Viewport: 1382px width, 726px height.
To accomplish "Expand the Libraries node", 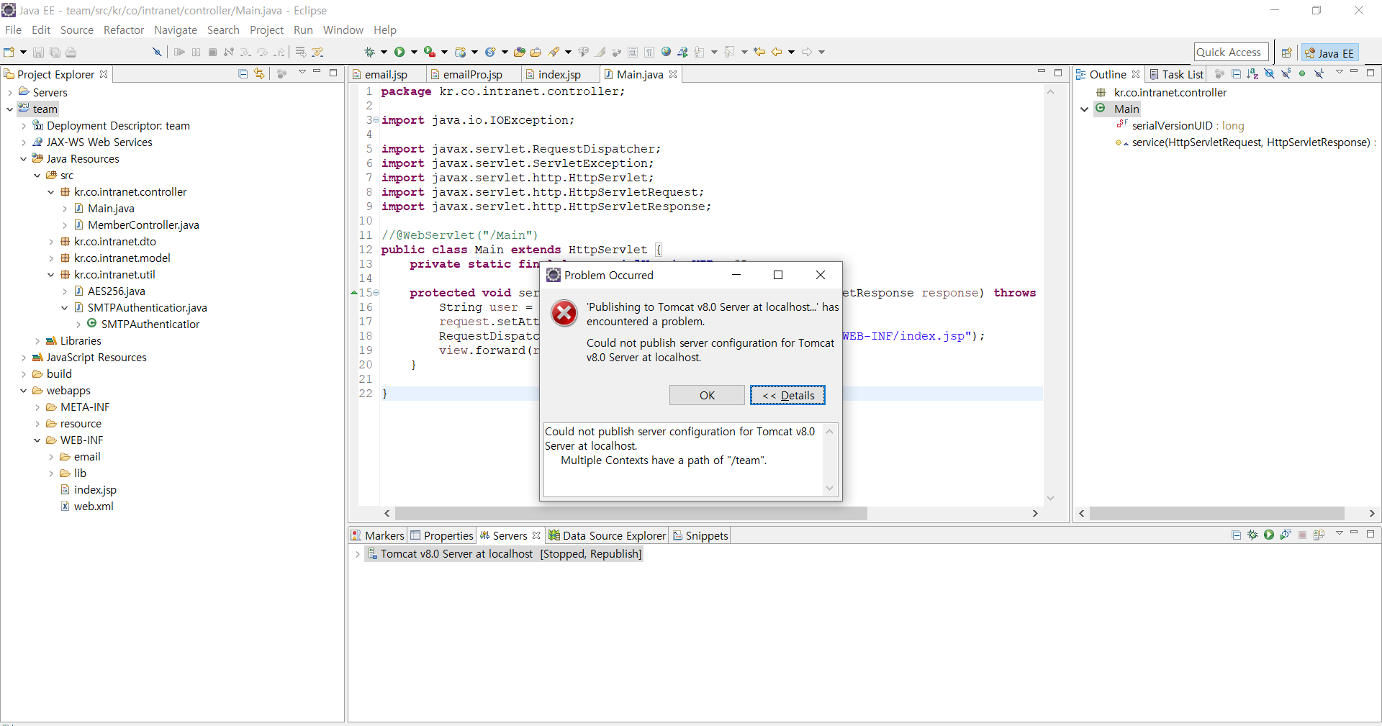I will (x=37, y=341).
